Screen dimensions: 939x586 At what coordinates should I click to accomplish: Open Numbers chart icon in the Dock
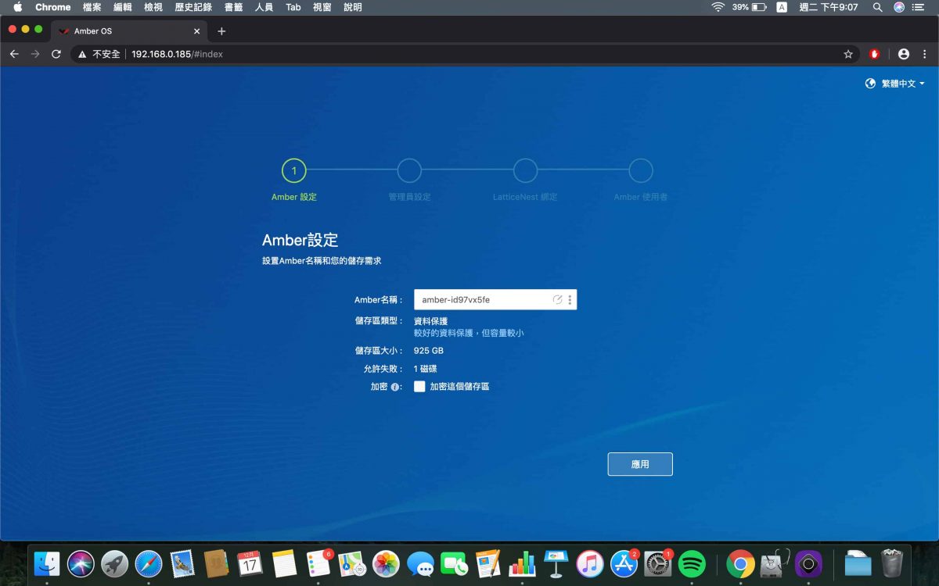pyautogui.click(x=521, y=563)
